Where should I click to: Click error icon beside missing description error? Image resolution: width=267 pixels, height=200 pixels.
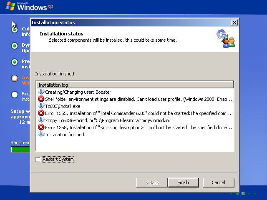[x=41, y=127]
